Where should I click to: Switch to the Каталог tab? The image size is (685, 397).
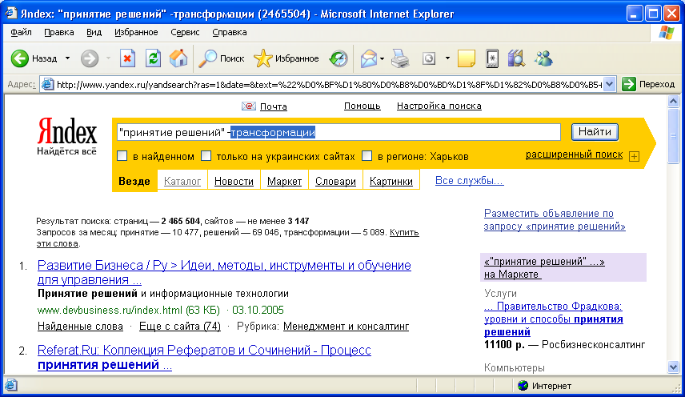click(182, 181)
